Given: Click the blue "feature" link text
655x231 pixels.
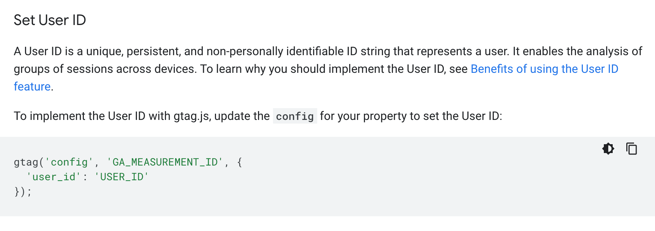Looking at the screenshot, I should point(32,87).
